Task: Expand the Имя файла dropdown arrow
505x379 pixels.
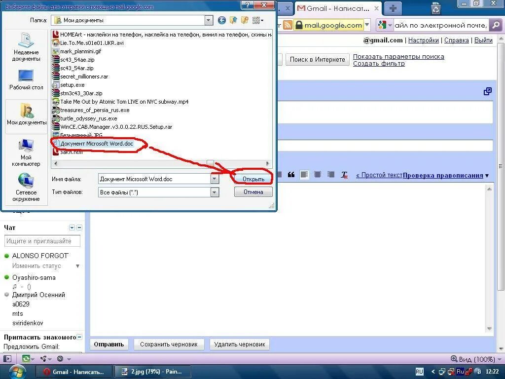Action: click(x=215, y=179)
